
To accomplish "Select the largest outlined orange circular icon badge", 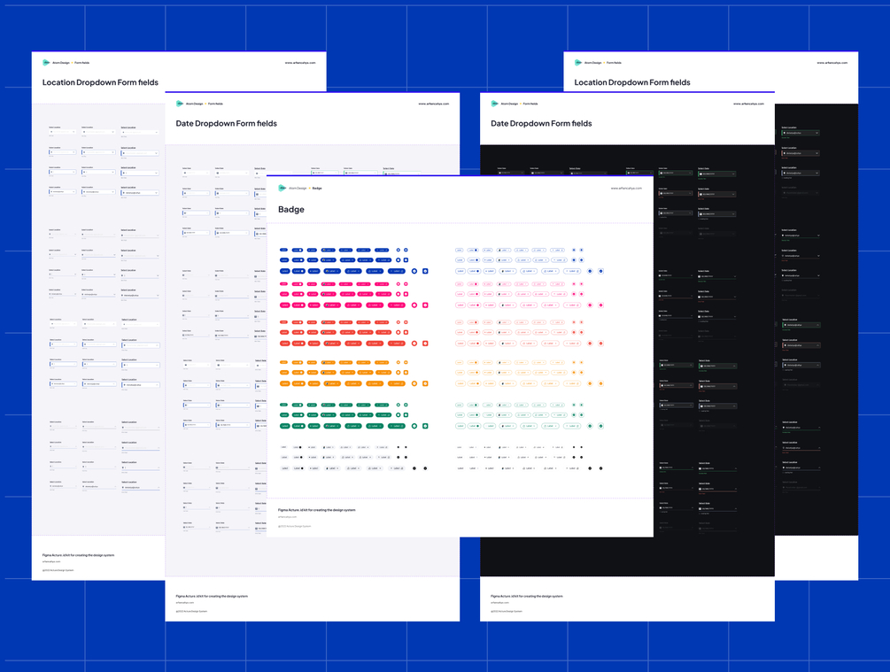I will click(590, 383).
